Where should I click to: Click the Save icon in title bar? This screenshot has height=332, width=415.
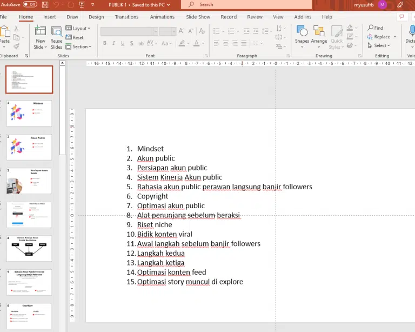click(x=45, y=4)
